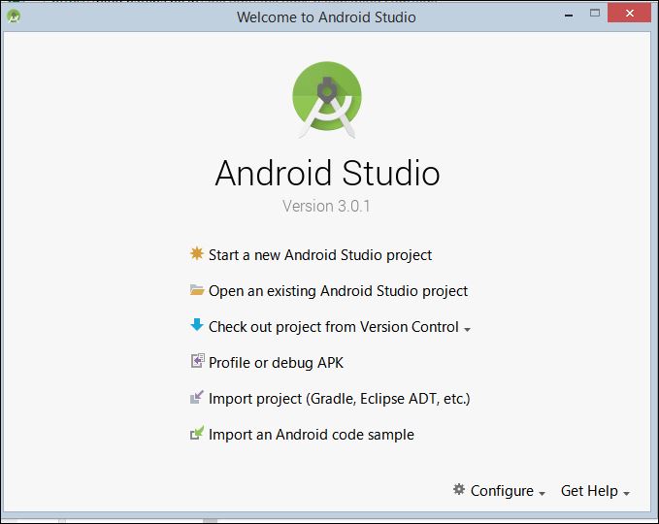
Task: Check out project from Version Control
Action: (x=333, y=327)
